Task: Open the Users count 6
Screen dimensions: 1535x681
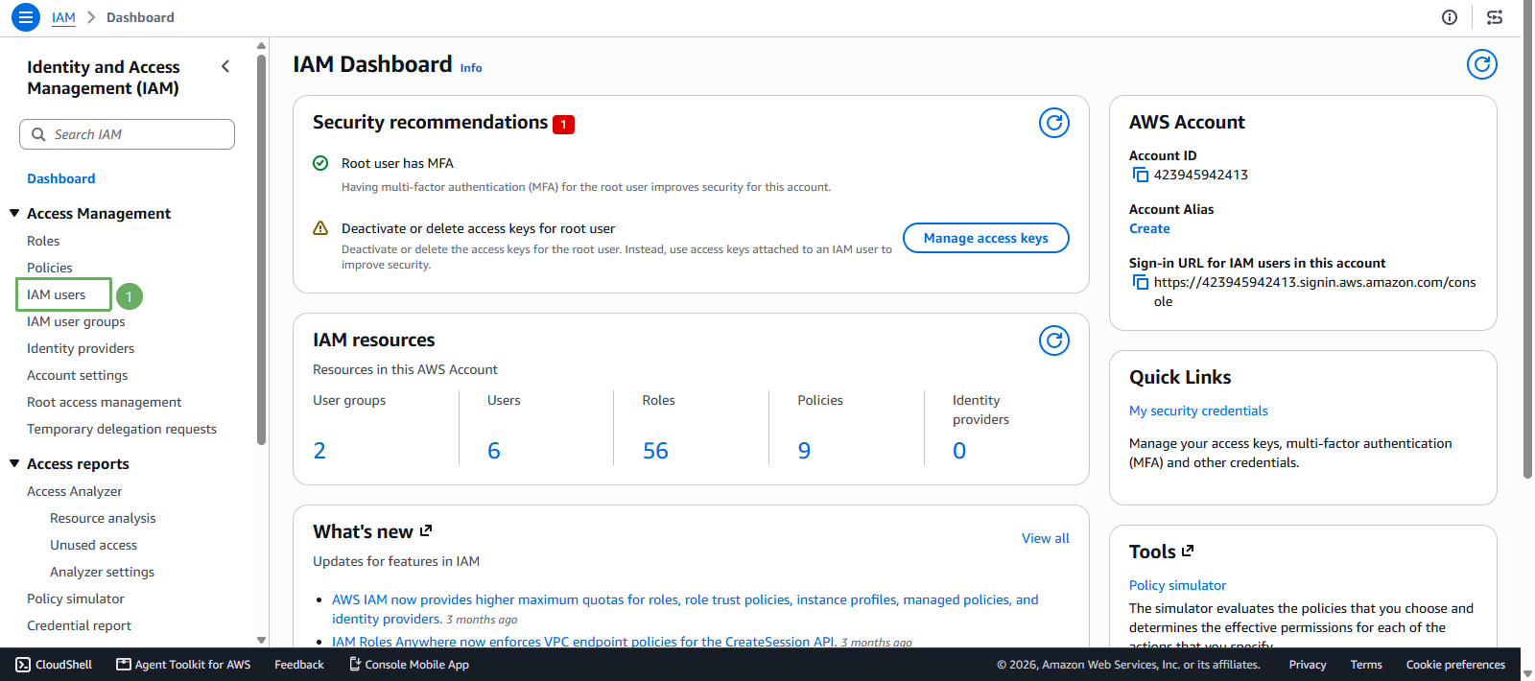Action: [x=494, y=451]
